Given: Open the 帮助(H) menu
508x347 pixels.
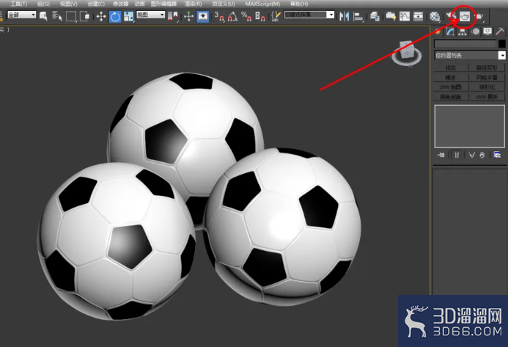Looking at the screenshot, I should click(x=298, y=4).
